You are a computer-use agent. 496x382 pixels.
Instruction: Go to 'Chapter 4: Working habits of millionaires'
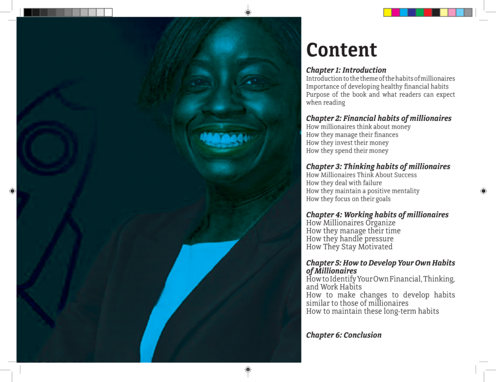click(x=377, y=214)
